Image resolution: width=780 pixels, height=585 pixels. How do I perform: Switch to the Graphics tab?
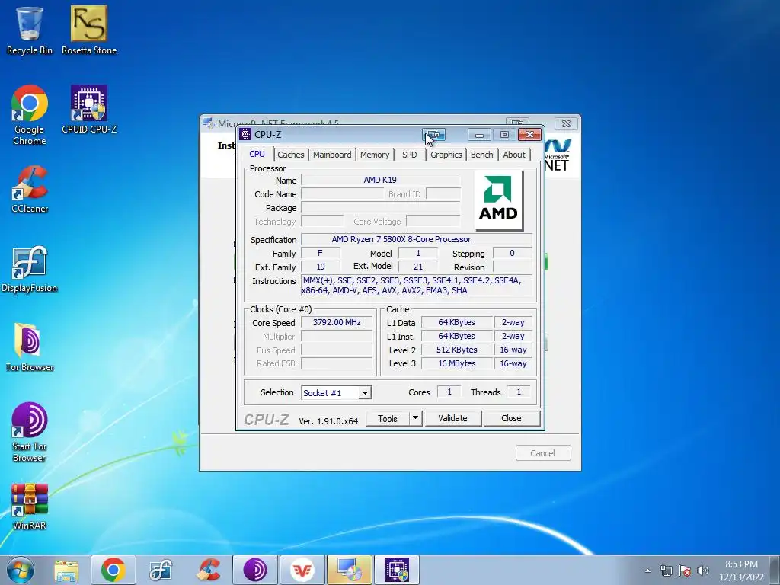[446, 155]
